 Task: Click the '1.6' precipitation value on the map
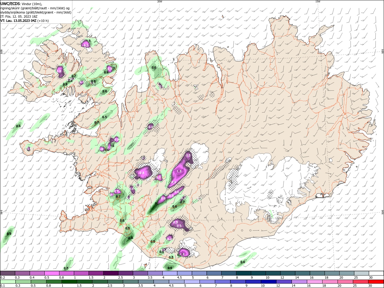(179, 171)
